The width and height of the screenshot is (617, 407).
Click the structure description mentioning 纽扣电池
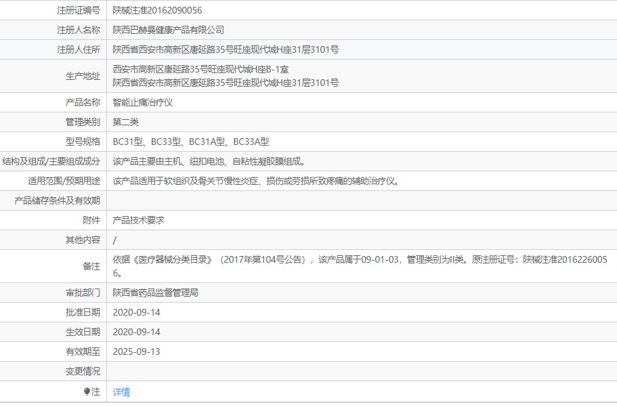click(209, 161)
